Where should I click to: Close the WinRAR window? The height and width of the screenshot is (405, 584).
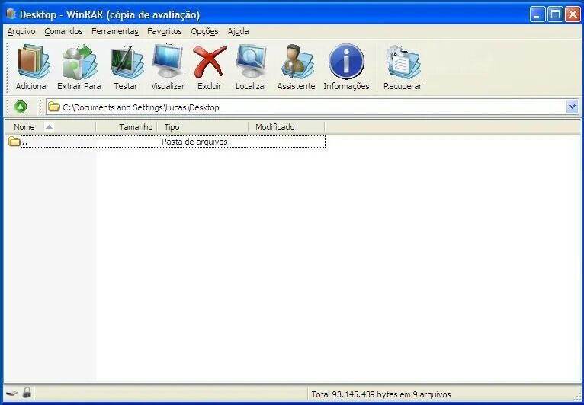(x=573, y=14)
